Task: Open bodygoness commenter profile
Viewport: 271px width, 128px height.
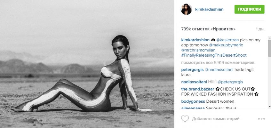Action: click(193, 101)
